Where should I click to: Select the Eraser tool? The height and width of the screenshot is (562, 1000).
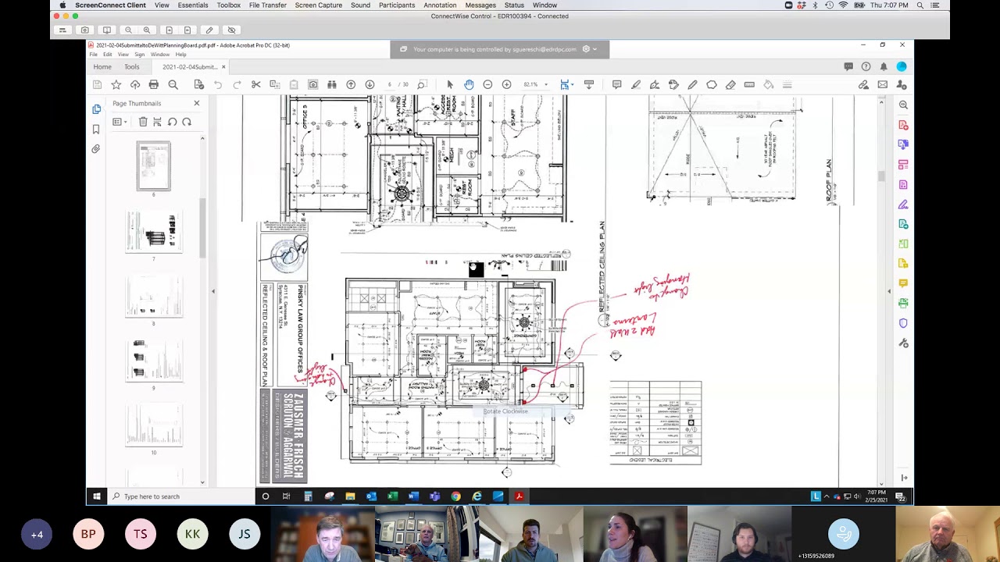730,84
